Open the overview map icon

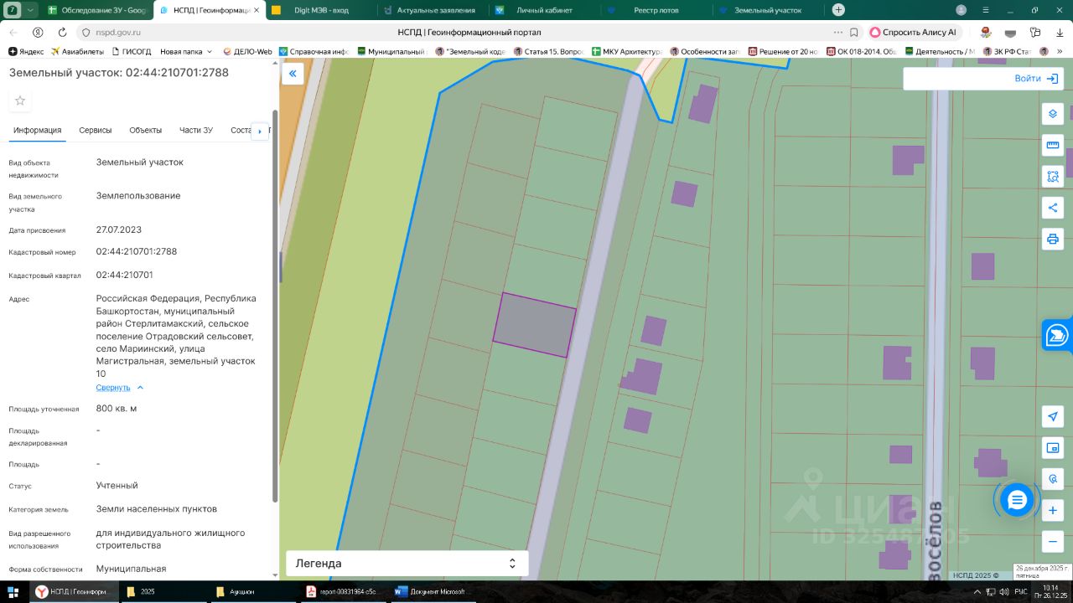[x=1053, y=448]
